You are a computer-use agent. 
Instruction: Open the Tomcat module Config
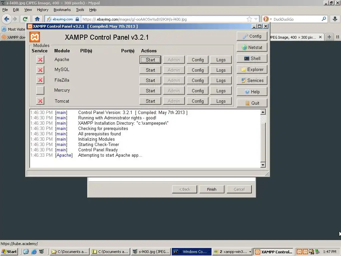[197, 101]
